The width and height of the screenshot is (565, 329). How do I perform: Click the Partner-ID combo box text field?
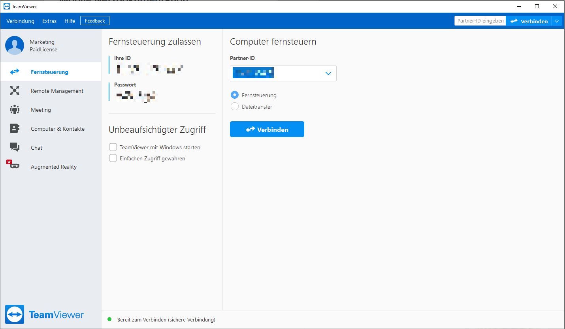coord(276,73)
